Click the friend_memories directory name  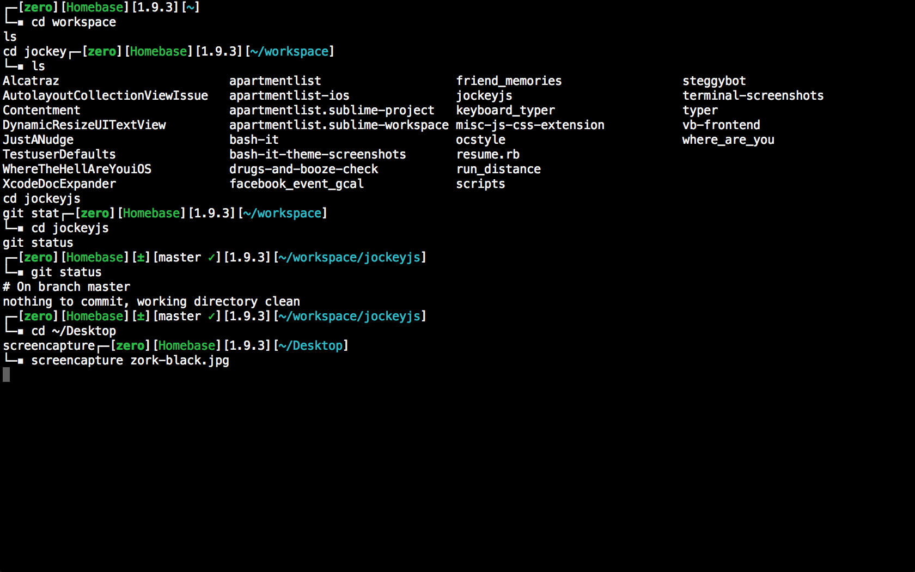509,81
